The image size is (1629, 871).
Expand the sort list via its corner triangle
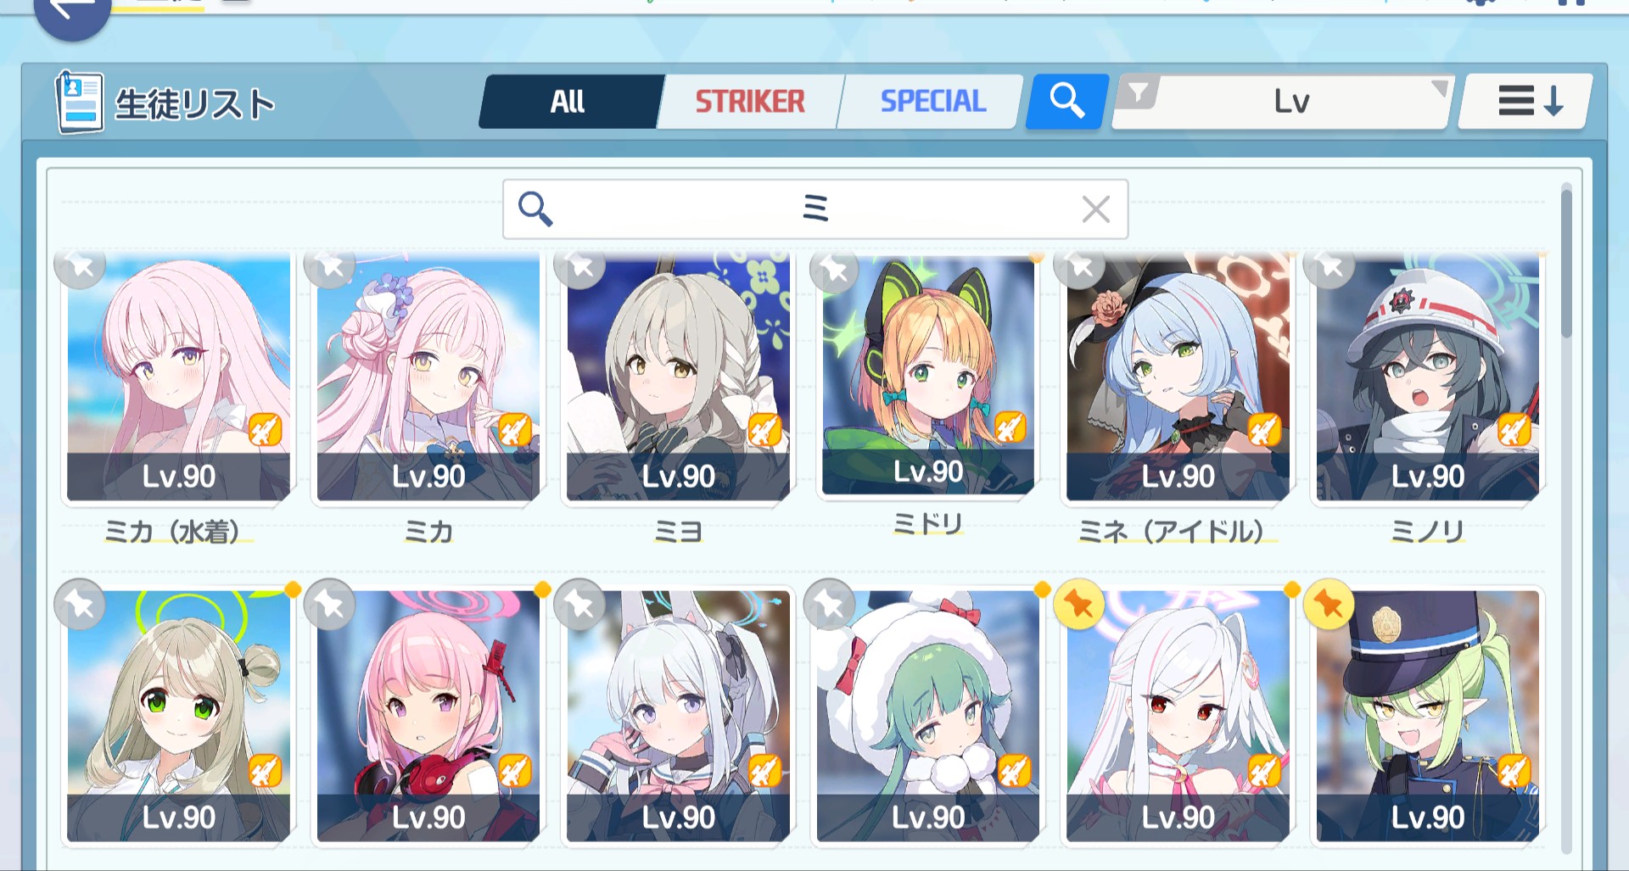pos(1439,88)
